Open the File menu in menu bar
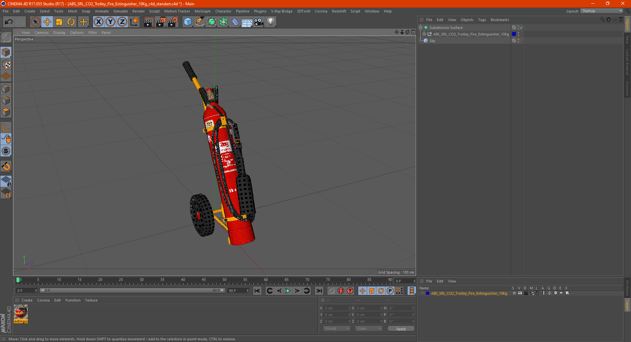 (6, 11)
